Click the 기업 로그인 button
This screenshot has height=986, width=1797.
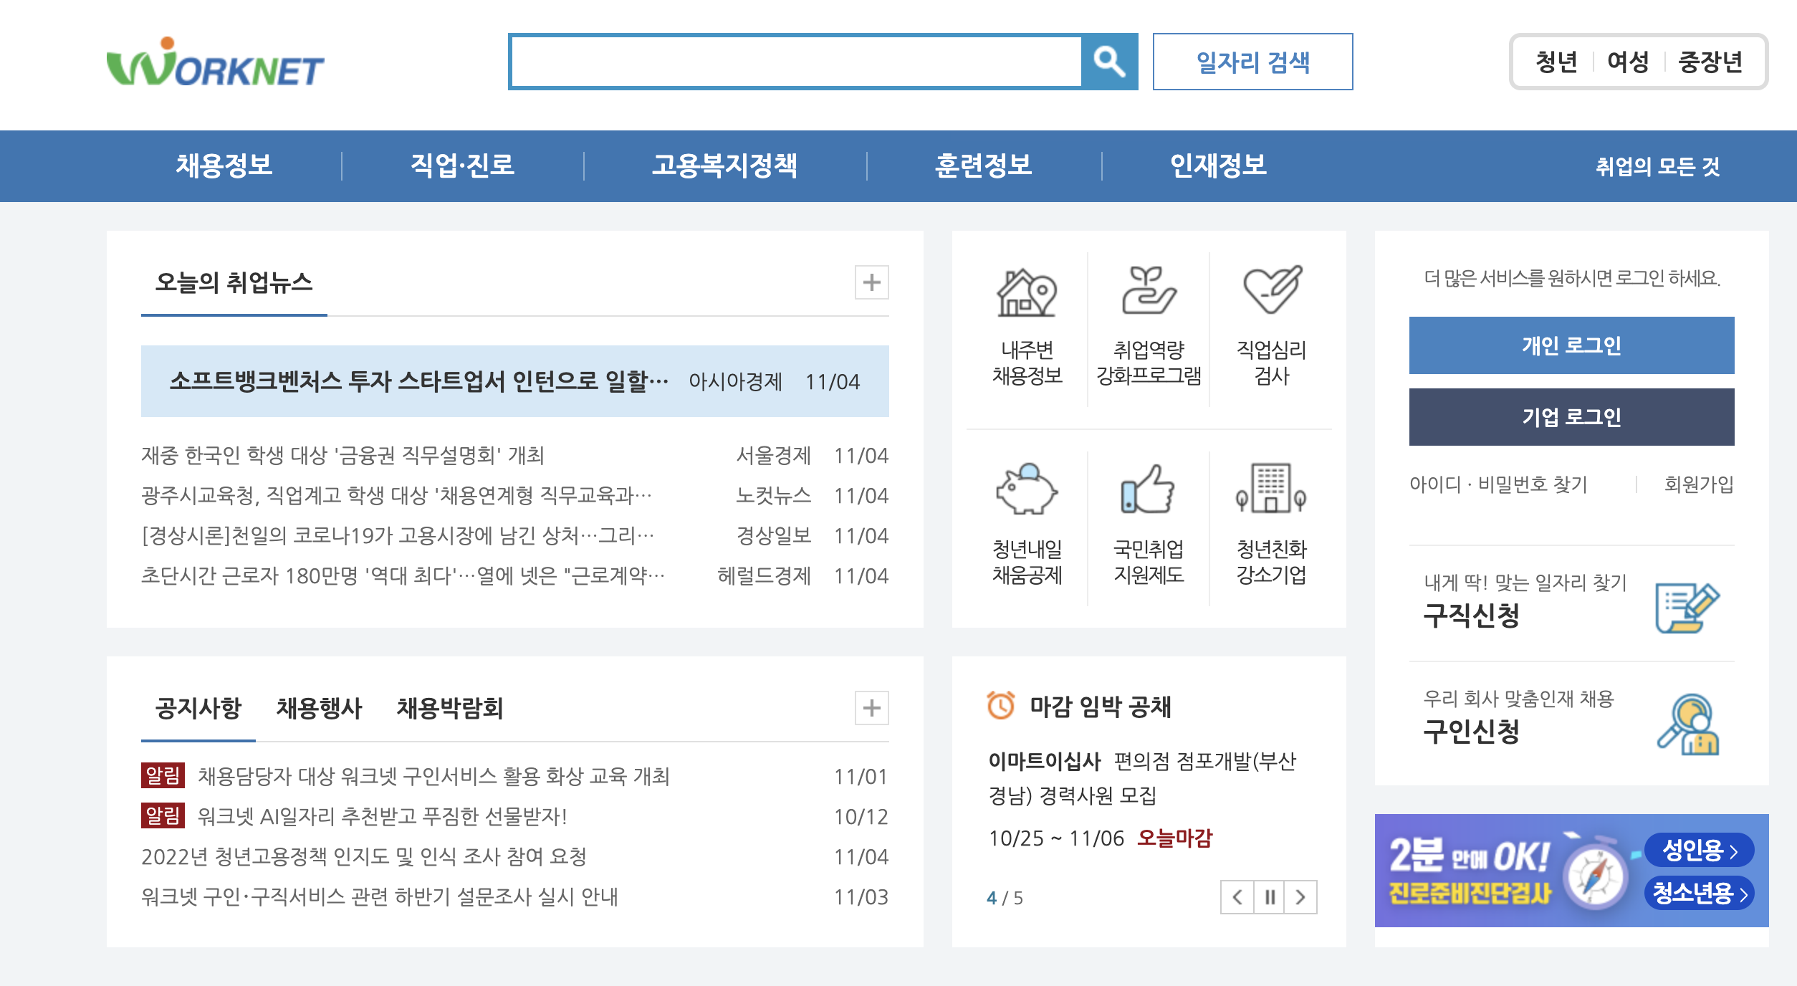click(1571, 416)
